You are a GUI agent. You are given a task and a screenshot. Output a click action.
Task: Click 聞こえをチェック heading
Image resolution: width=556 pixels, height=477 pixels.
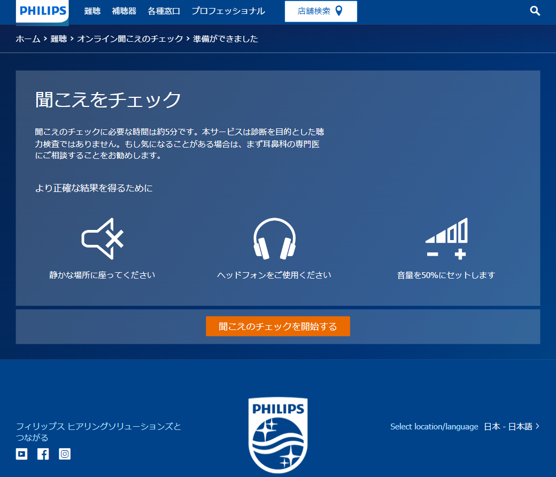tap(108, 99)
